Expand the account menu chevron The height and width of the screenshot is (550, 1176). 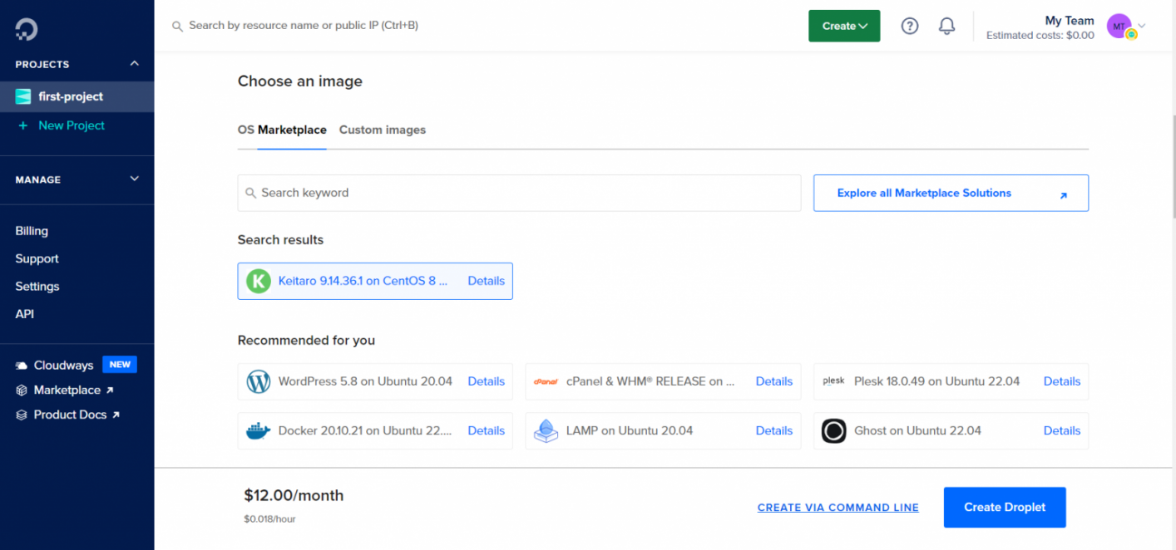point(1142,26)
